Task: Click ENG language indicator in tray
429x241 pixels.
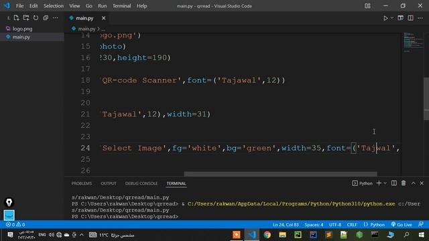Action: (42, 235)
